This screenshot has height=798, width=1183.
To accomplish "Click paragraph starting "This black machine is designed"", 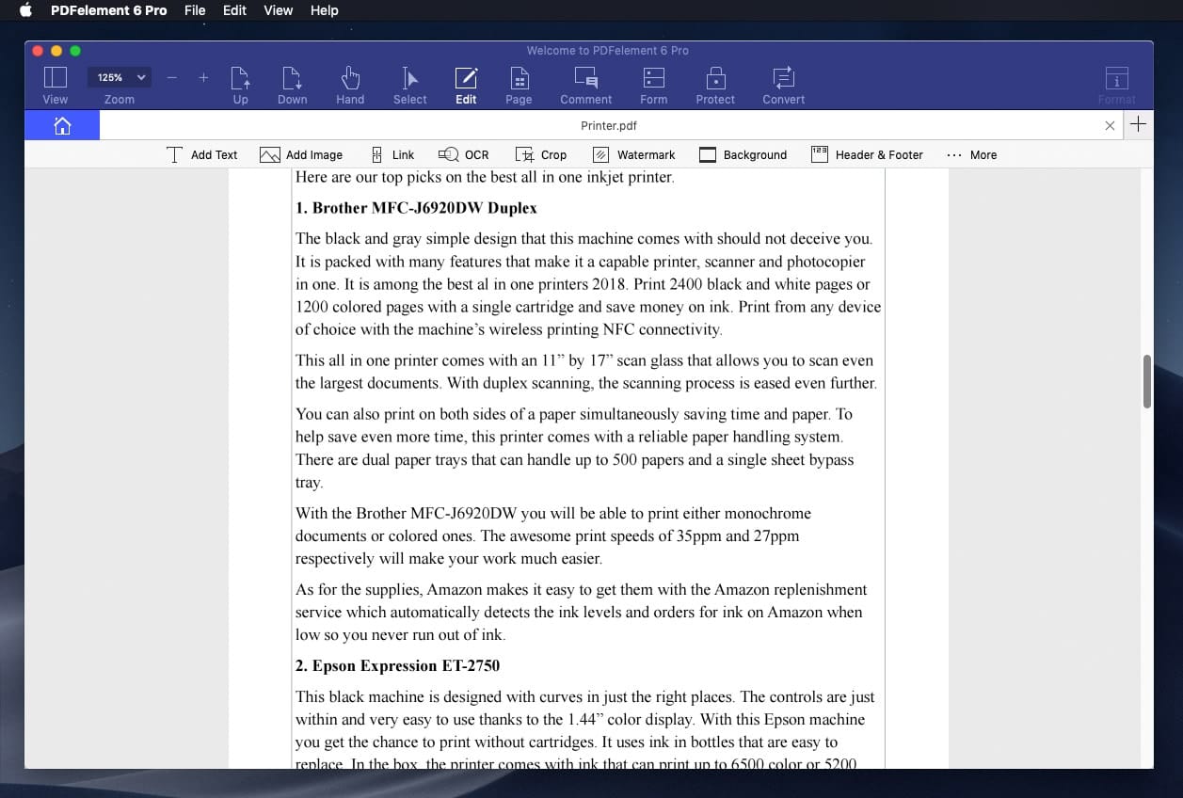I will click(585, 730).
